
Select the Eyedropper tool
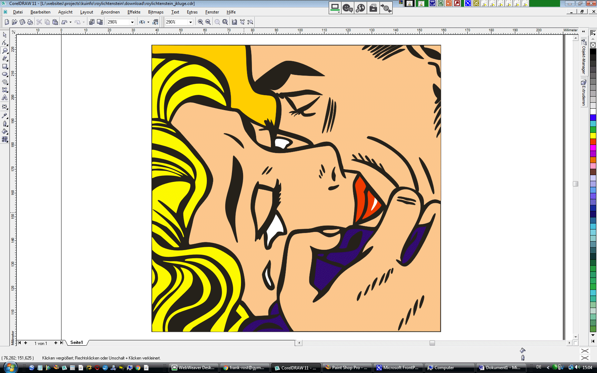(5, 116)
